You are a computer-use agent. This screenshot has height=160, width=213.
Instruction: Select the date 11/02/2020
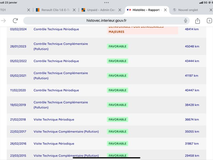tap(18, 90)
